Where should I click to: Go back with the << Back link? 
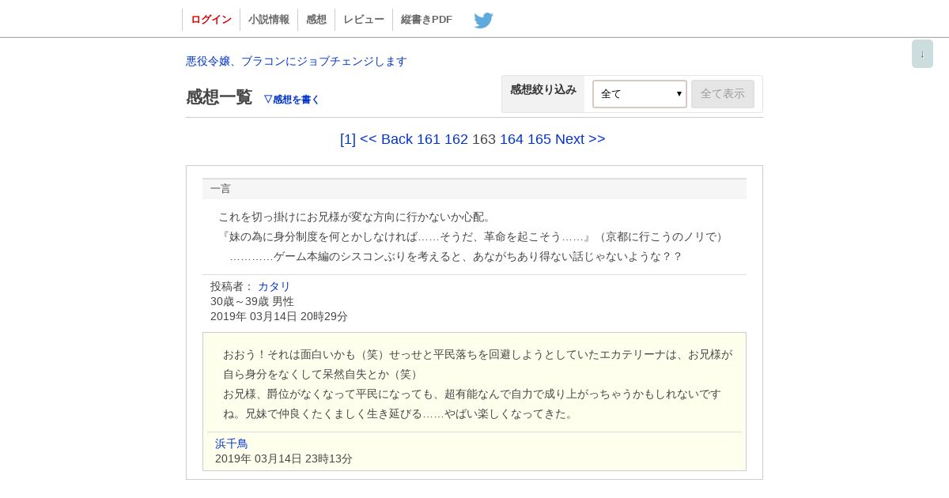(386, 139)
